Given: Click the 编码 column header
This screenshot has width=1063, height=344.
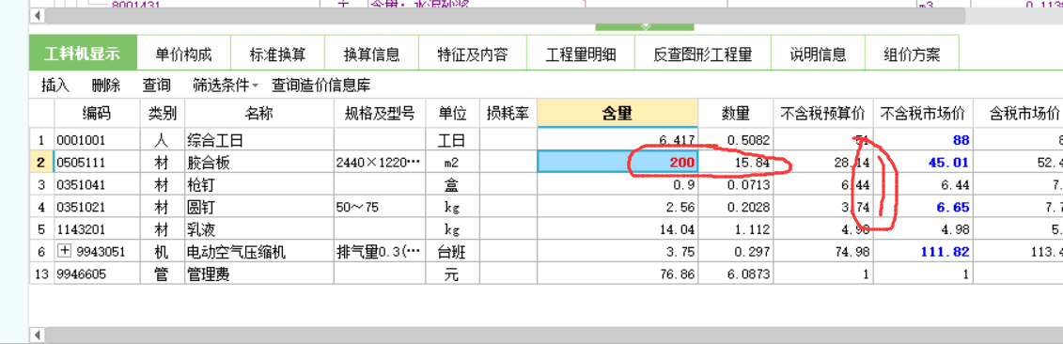Looking at the screenshot, I should tap(97, 114).
